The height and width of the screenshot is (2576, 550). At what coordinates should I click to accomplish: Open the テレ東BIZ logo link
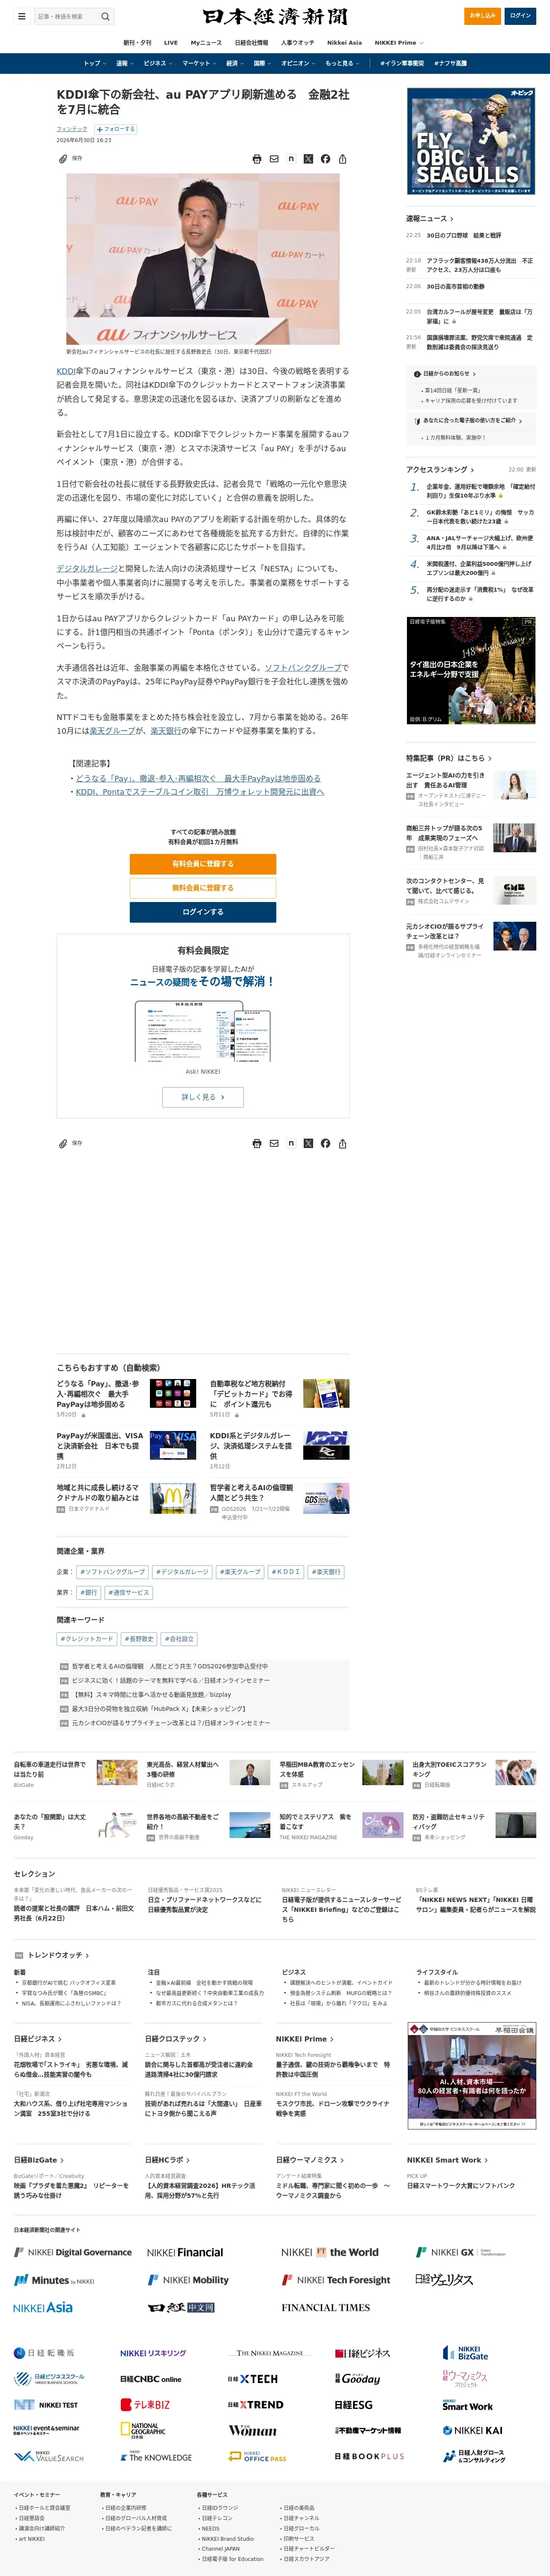pos(145,2405)
